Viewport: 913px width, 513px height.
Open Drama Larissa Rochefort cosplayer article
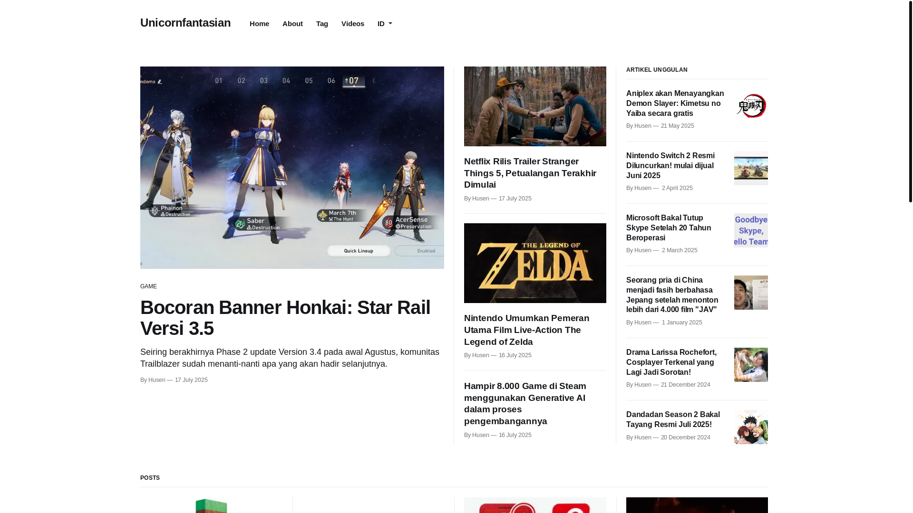[x=671, y=362]
